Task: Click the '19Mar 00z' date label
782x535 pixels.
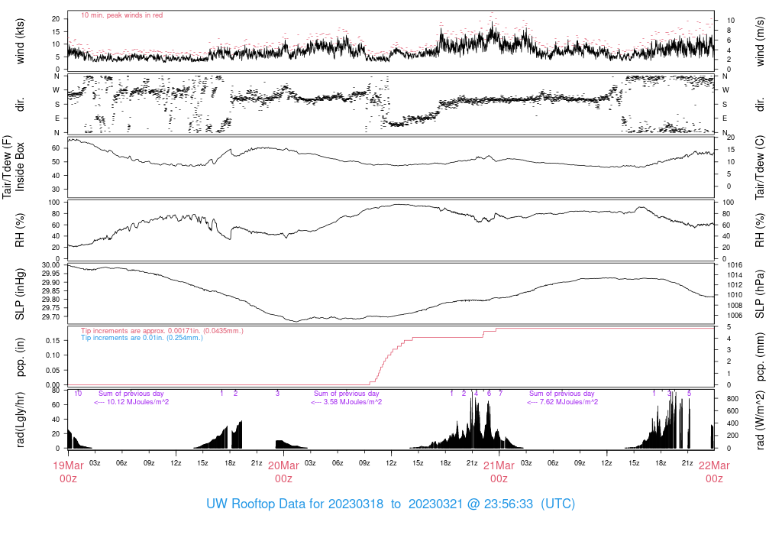Action: click(x=68, y=472)
